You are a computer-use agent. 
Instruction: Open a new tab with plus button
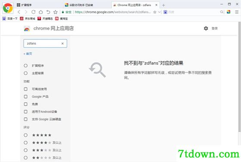[x=164, y=5]
